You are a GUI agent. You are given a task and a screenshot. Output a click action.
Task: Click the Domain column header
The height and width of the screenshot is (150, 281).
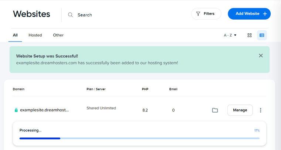18,89
